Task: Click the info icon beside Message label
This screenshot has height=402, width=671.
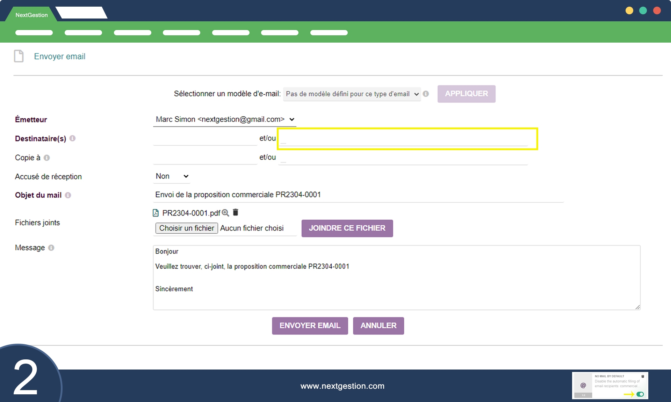Action: point(51,248)
